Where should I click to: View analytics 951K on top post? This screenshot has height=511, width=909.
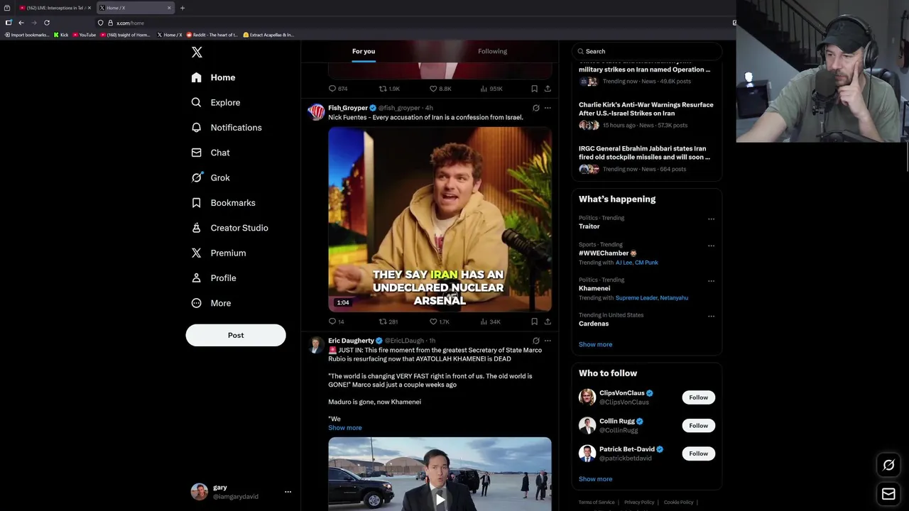pyautogui.click(x=491, y=89)
